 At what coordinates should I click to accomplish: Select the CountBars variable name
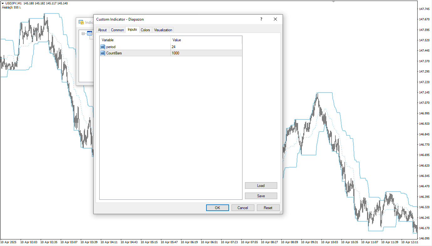pyautogui.click(x=114, y=53)
